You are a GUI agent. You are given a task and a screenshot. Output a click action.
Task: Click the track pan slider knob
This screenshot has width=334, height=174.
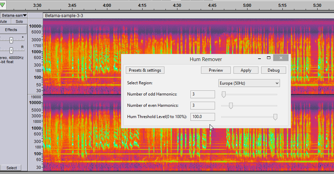pyautogui.click(x=11, y=50)
